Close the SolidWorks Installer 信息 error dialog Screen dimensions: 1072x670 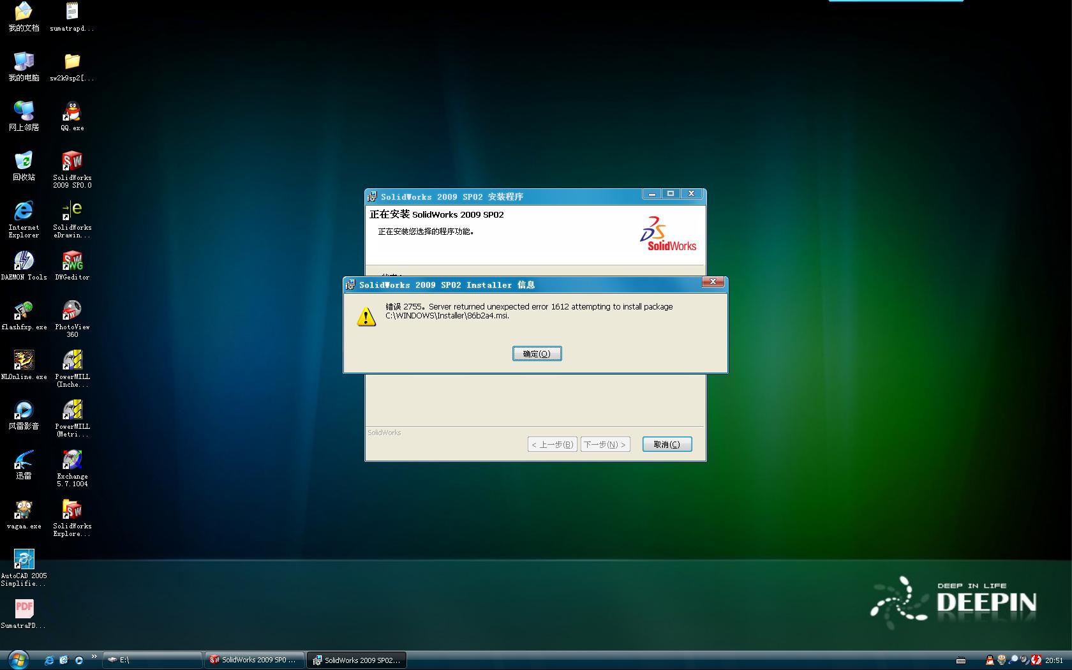[713, 282]
